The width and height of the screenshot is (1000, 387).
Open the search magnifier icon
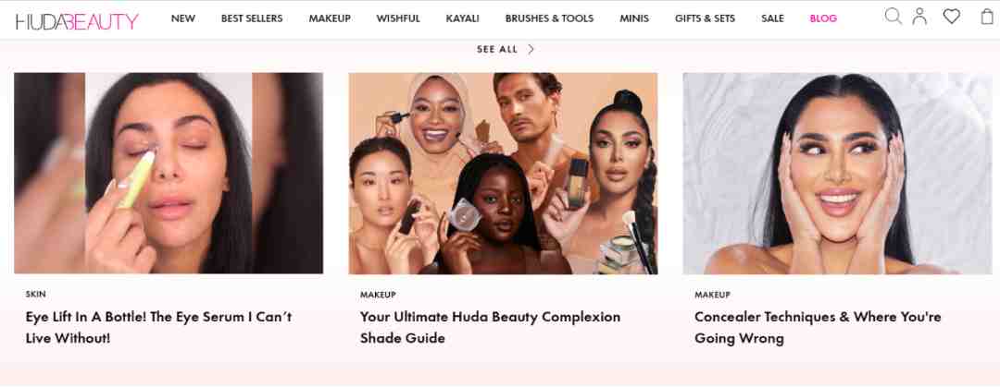click(893, 16)
